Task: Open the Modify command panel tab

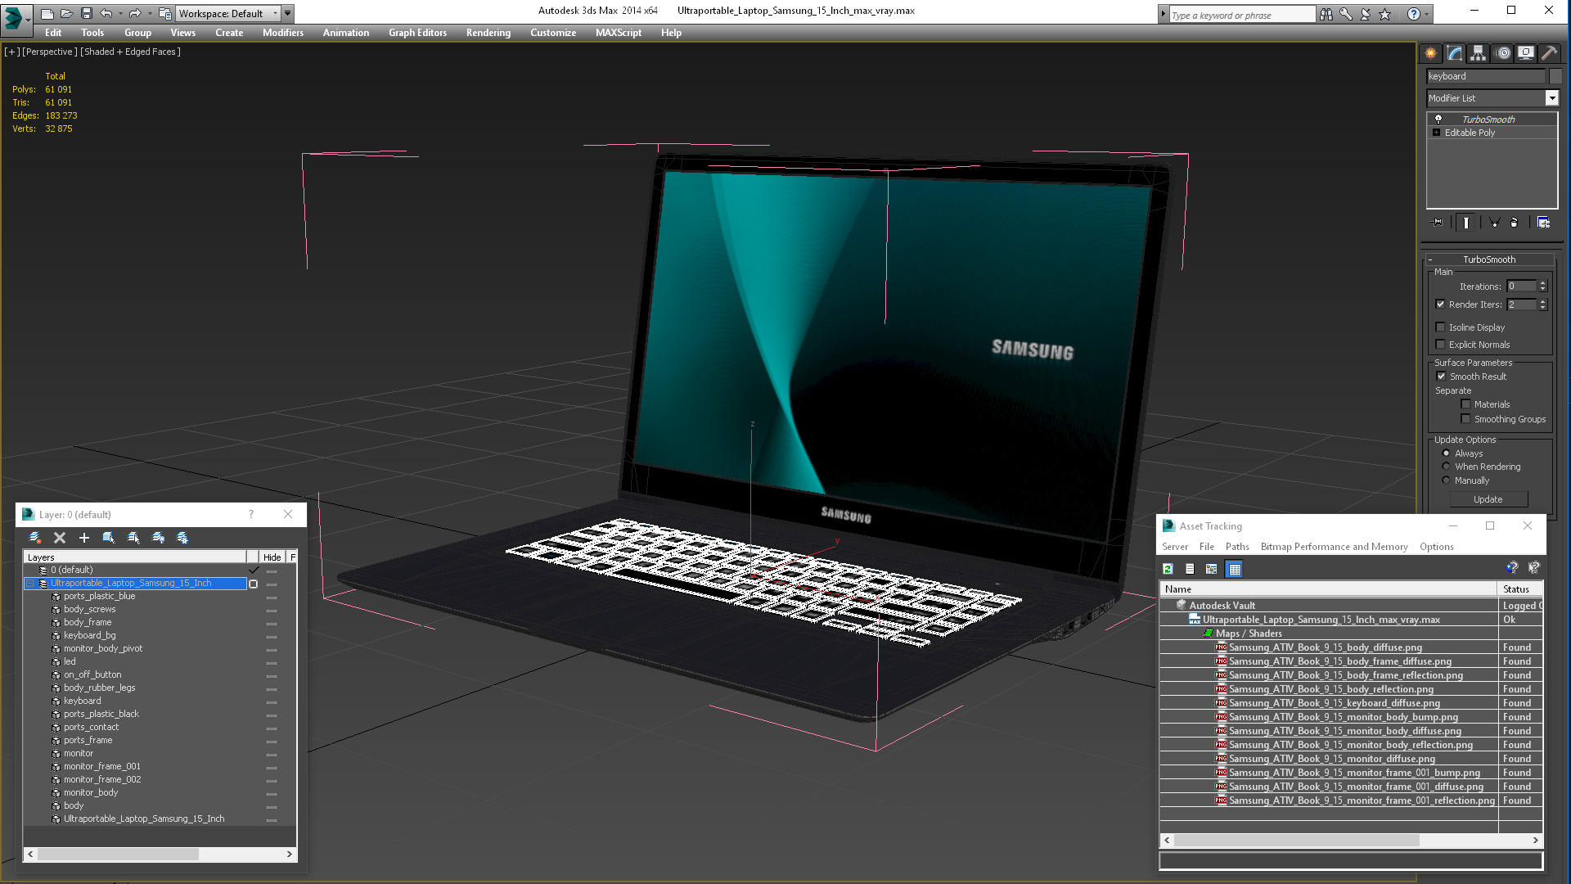Action: (1454, 53)
